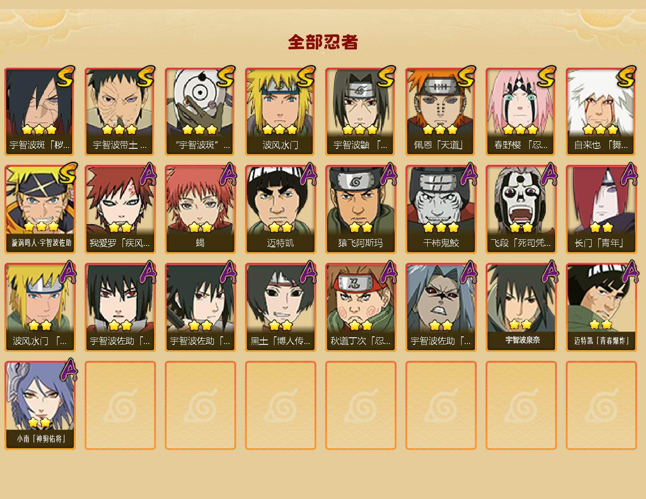This screenshot has width=646, height=499.
Task: Choose the 宇智波泉奈 ninja card
Action: [521, 307]
